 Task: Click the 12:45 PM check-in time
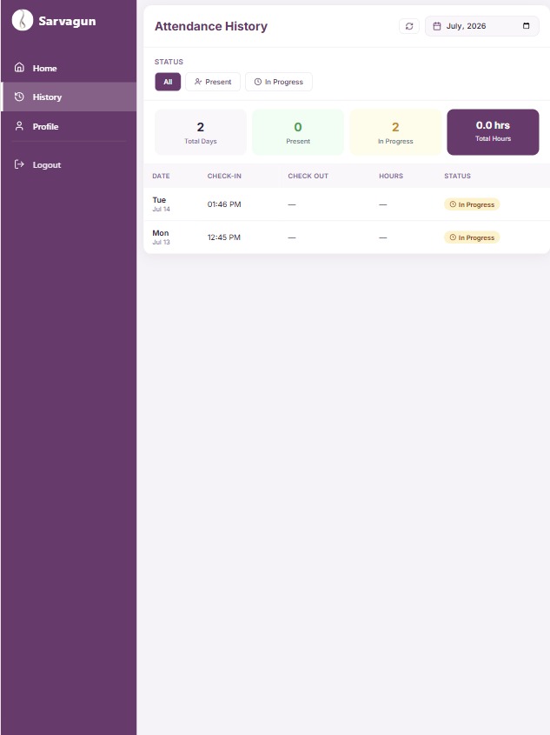(x=224, y=237)
